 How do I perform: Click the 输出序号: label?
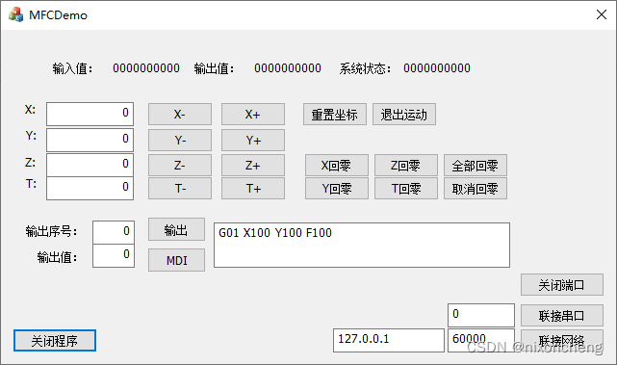coord(52,231)
